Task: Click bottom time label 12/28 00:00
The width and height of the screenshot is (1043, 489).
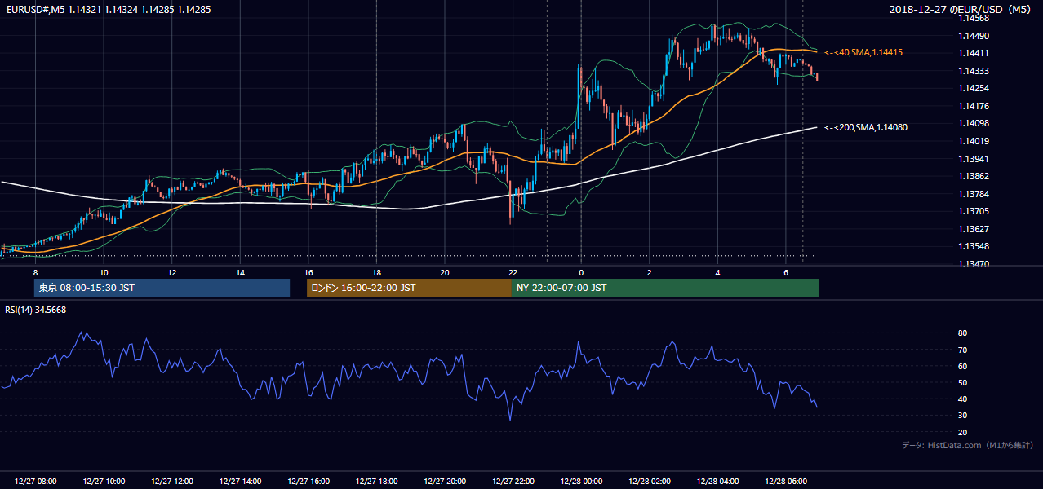Action: pos(581,482)
